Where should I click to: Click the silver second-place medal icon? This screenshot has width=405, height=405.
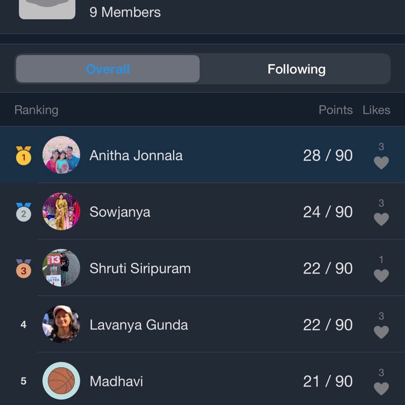23,212
